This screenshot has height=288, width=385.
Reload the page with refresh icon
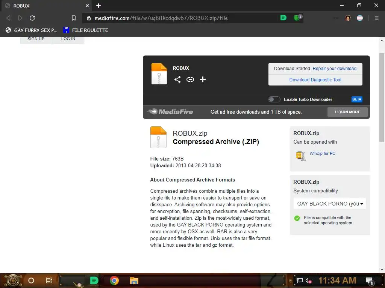coord(32,18)
